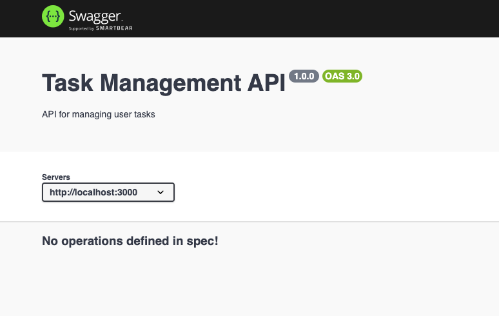The width and height of the screenshot is (499, 316).
Task: Click the green Swagger logo icon
Action: (x=53, y=16)
